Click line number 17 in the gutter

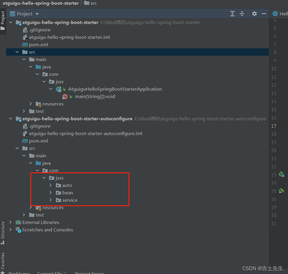click(274, 126)
